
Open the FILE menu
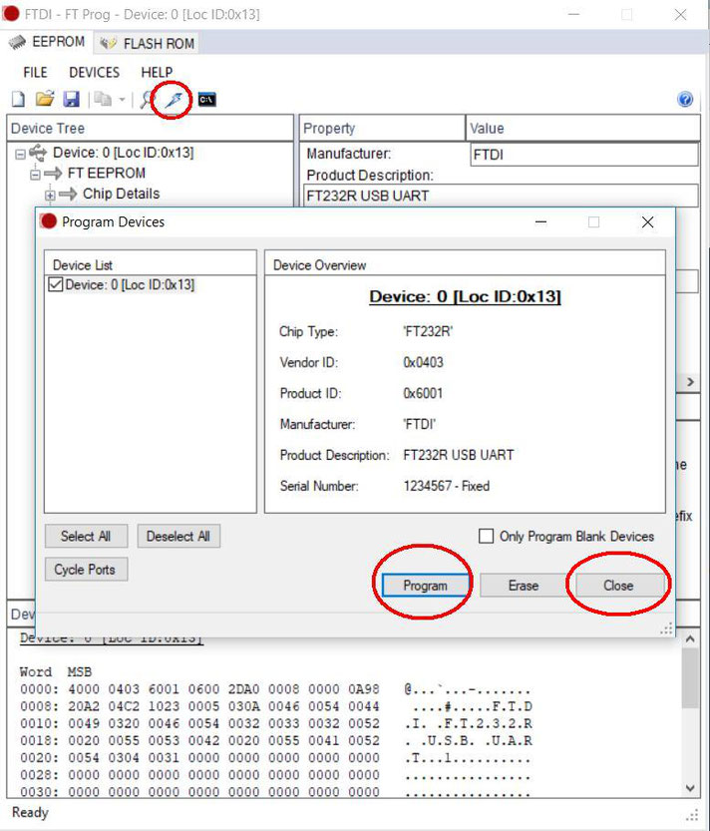pos(36,72)
